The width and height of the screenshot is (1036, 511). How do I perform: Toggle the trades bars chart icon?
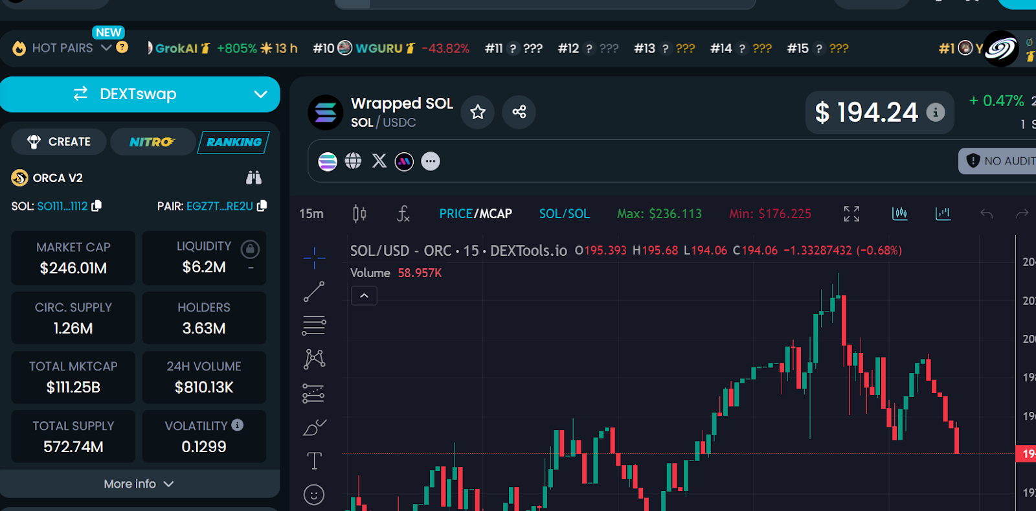click(900, 213)
